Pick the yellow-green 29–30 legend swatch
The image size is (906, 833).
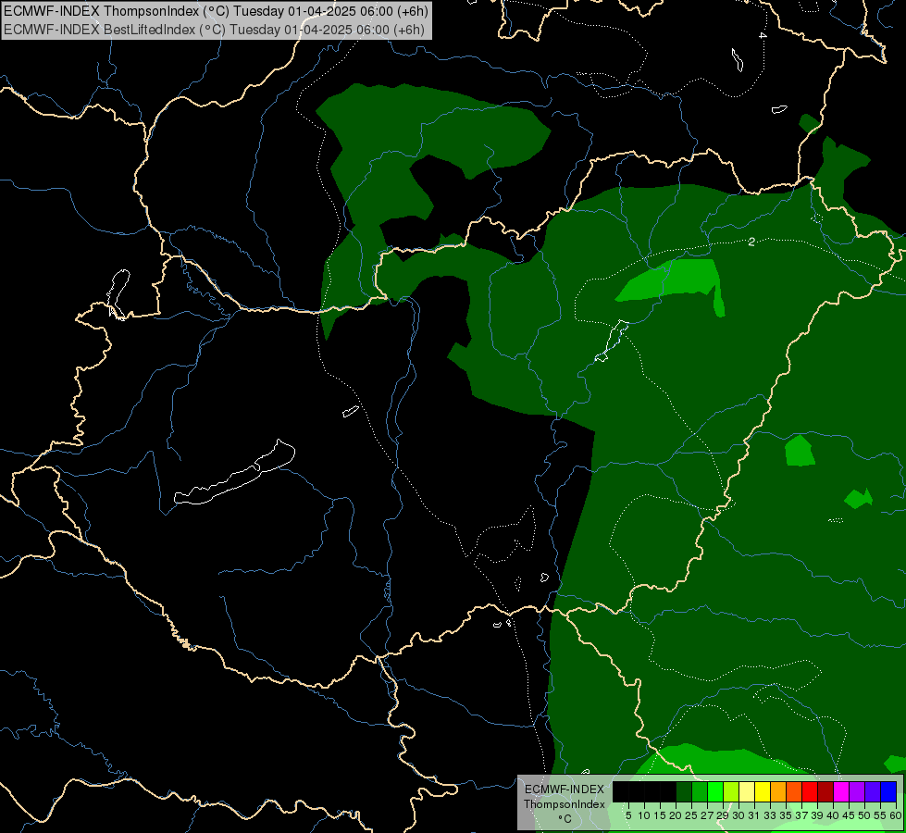point(731,791)
